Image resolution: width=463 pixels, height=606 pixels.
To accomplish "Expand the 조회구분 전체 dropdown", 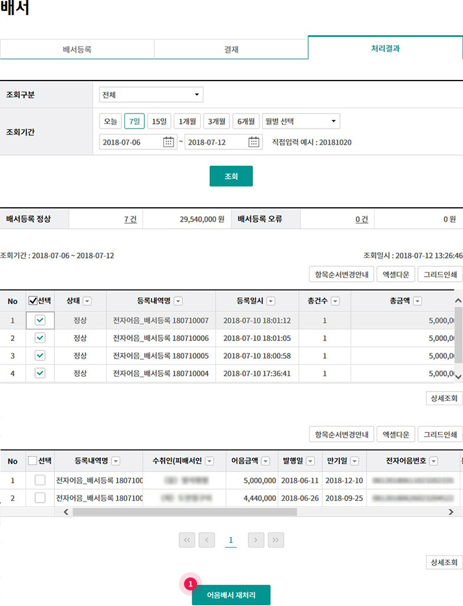I will (151, 95).
